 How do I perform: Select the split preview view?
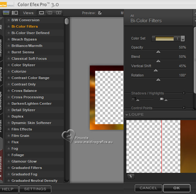point(50,13)
